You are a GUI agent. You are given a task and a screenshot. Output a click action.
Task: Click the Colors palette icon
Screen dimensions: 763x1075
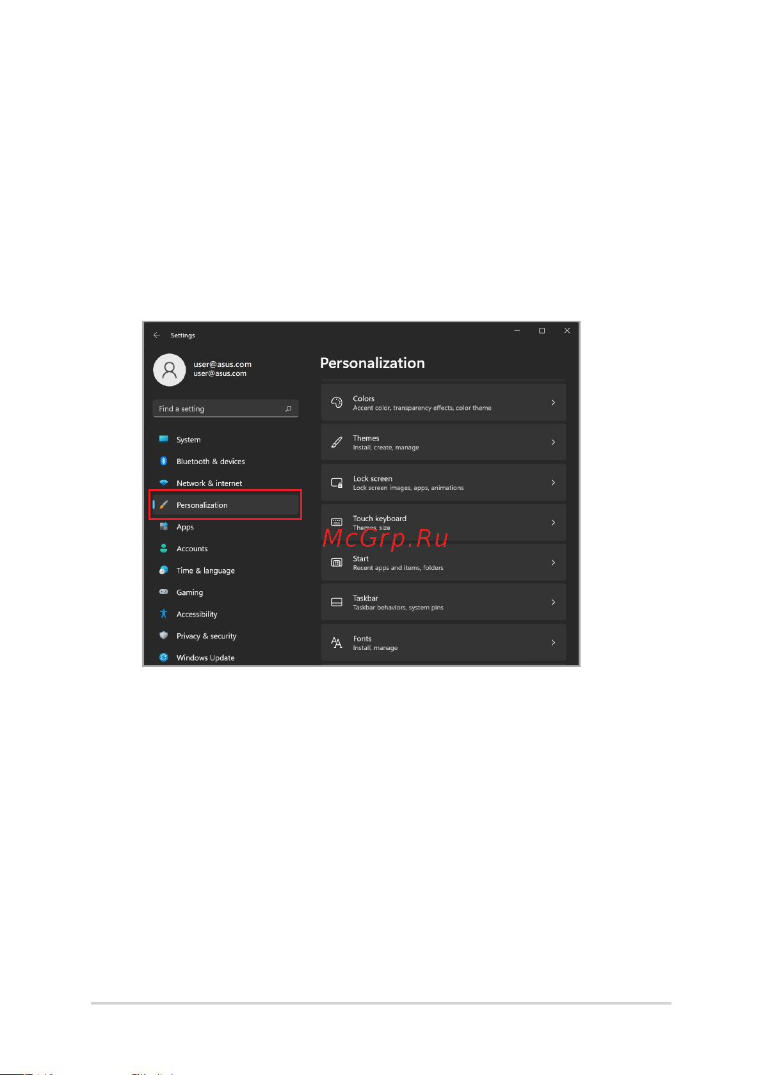coord(337,402)
